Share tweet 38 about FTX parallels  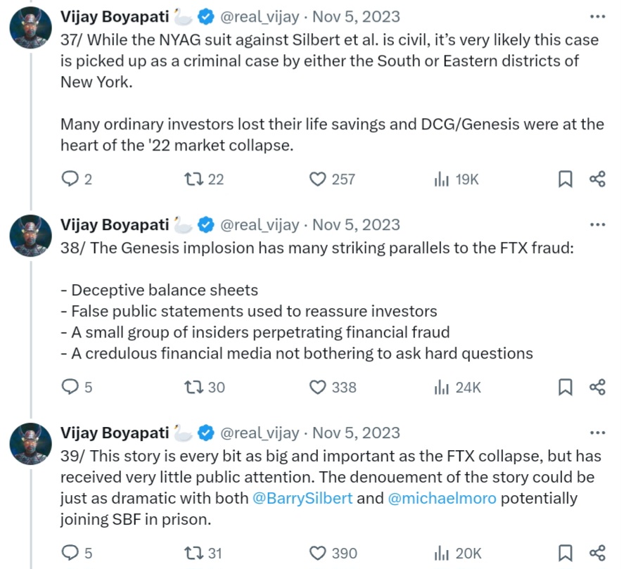(597, 387)
